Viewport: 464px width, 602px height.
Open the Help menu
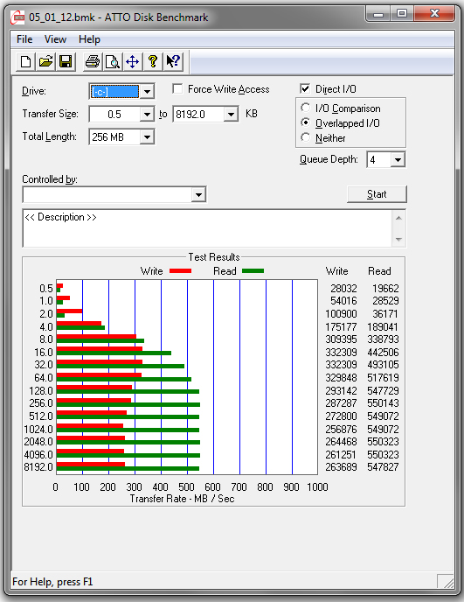(x=89, y=39)
